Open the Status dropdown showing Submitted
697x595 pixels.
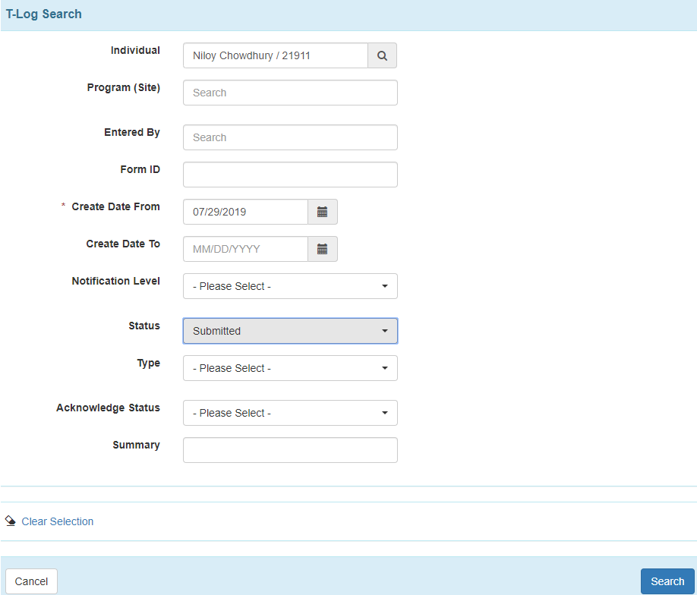[x=290, y=331]
